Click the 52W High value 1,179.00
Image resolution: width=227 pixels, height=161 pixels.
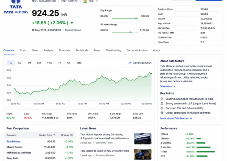pyautogui.click(x=115, y=118)
